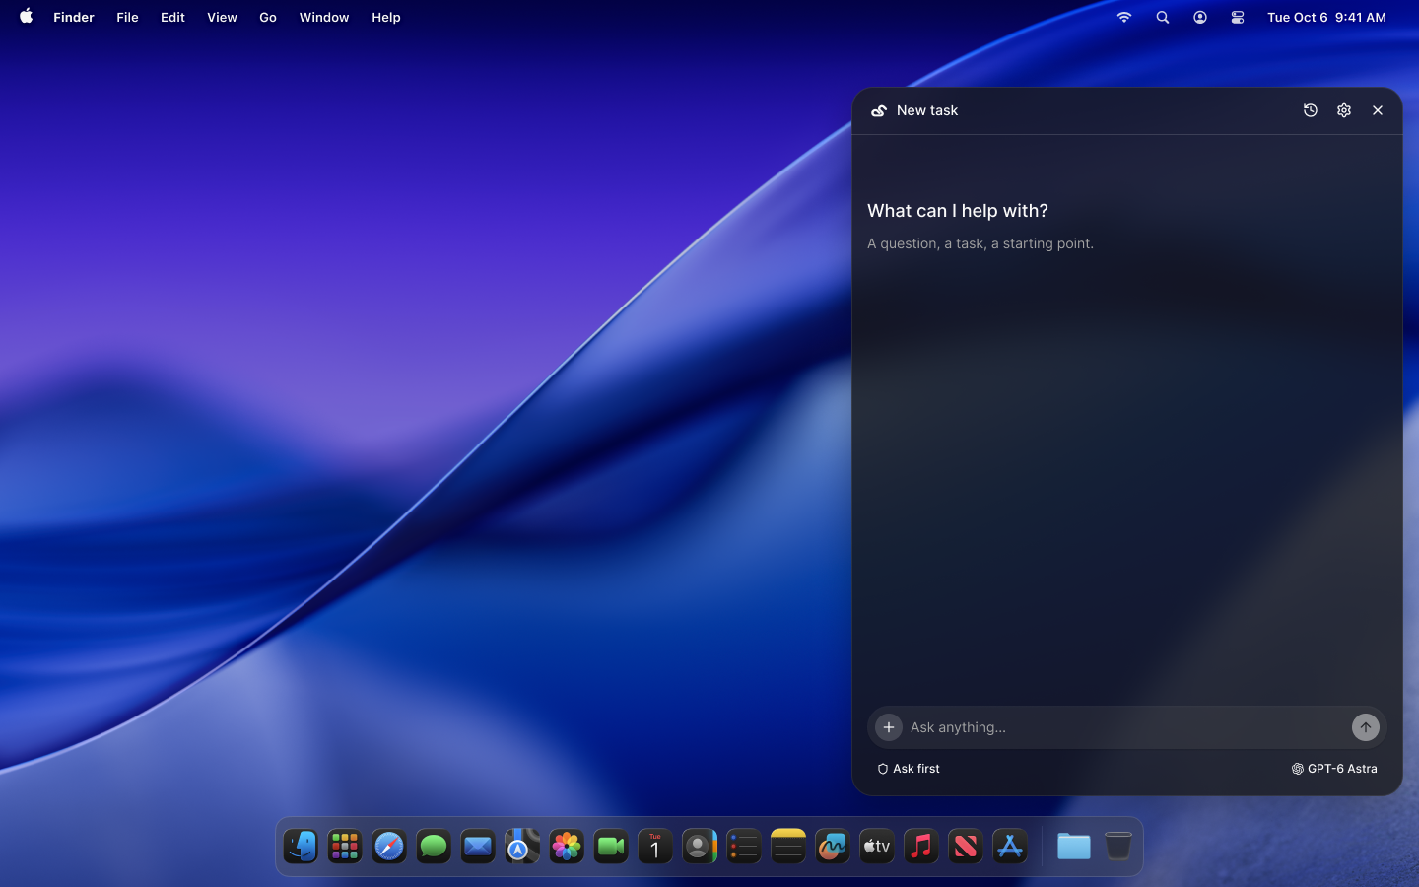
Task: Click the assistant logo beside New task
Action: (879, 110)
